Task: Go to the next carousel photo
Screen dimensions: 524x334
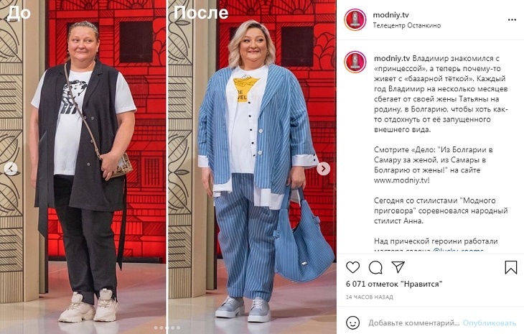Action: click(x=323, y=169)
